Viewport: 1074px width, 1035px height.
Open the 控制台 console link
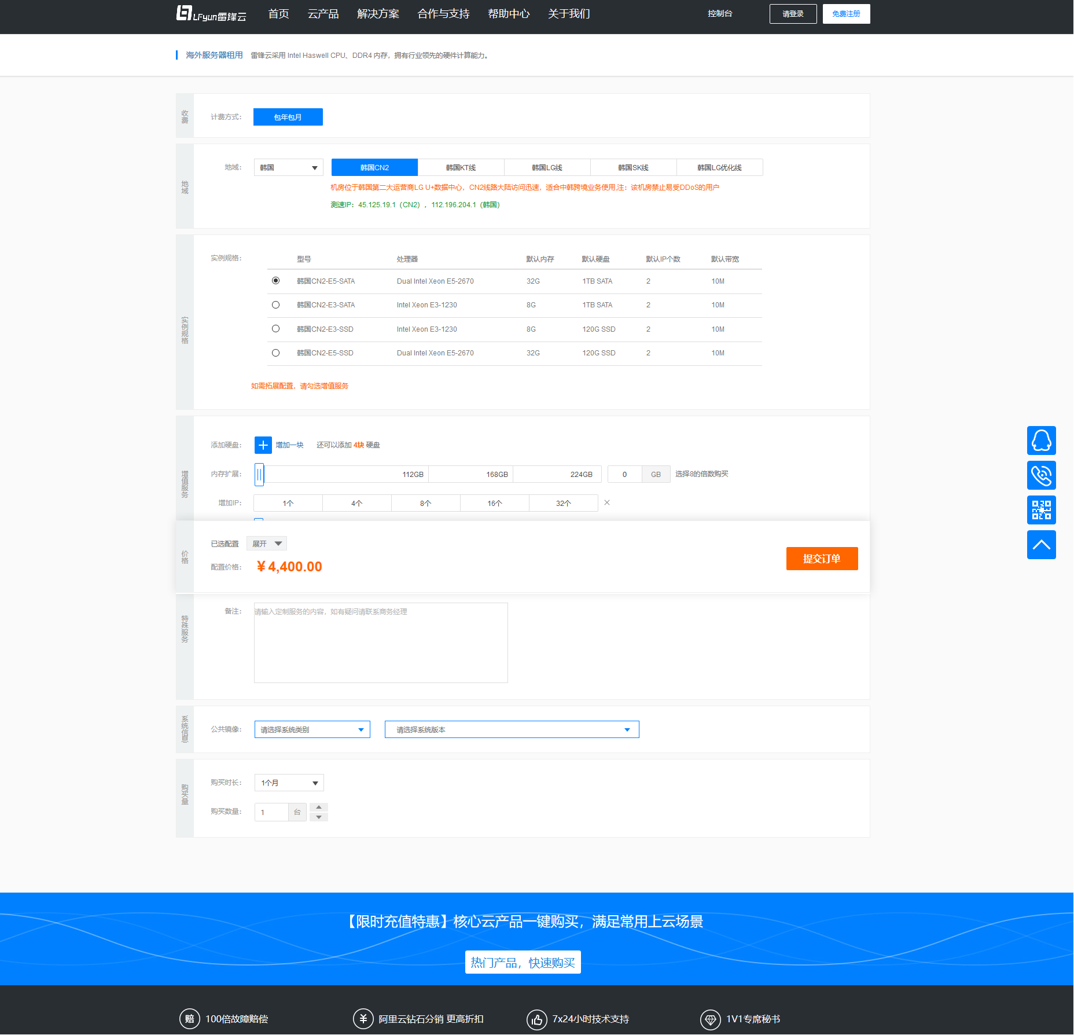[720, 13]
